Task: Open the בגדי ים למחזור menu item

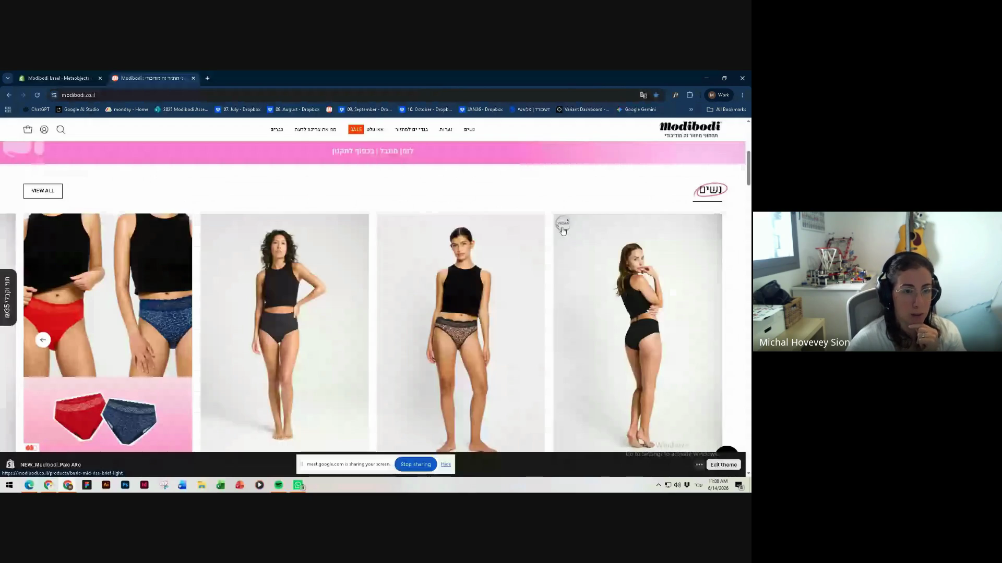Action: (x=411, y=129)
